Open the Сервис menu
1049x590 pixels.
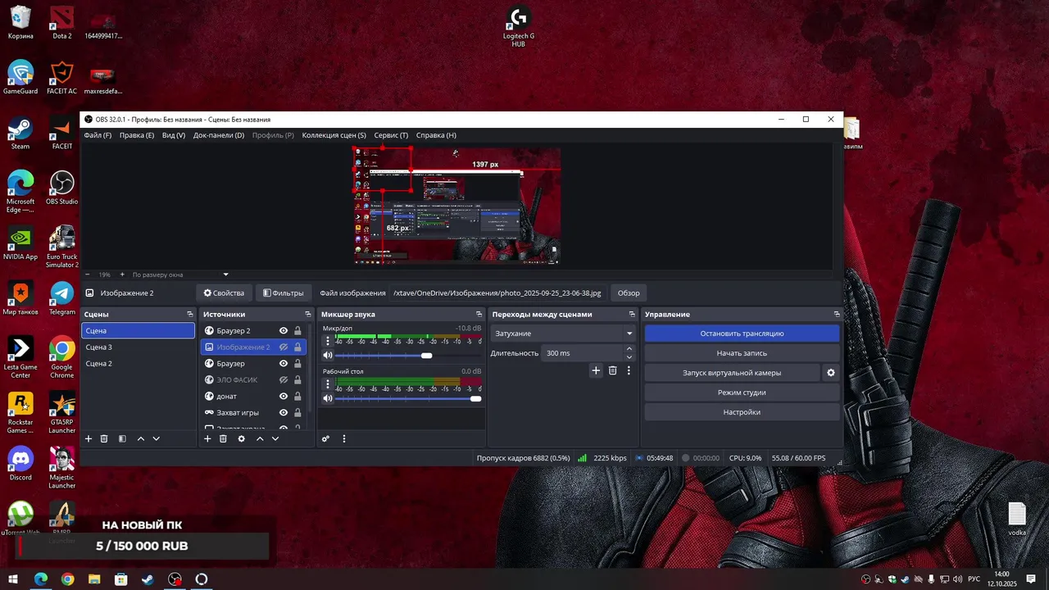point(391,135)
